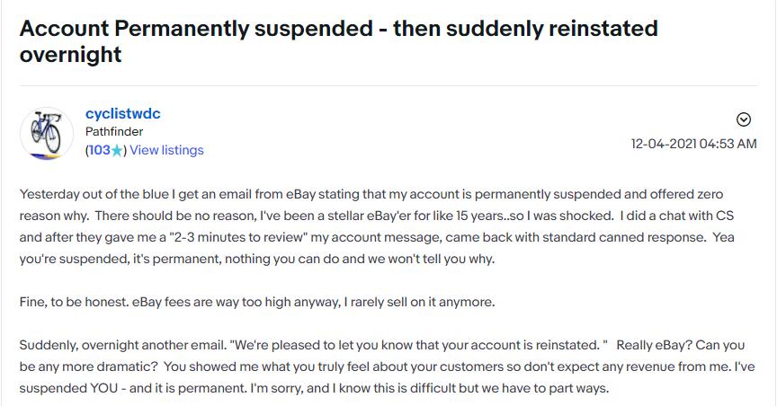Follow the View listings link
777x406 pixels.
click(x=166, y=150)
